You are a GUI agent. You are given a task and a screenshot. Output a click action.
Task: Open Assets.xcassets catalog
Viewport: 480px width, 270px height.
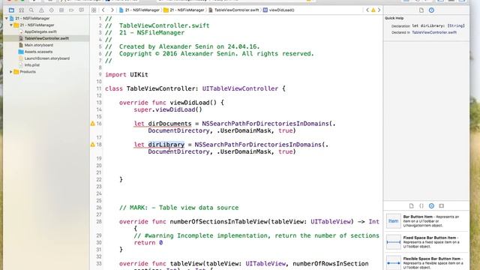click(x=38, y=52)
